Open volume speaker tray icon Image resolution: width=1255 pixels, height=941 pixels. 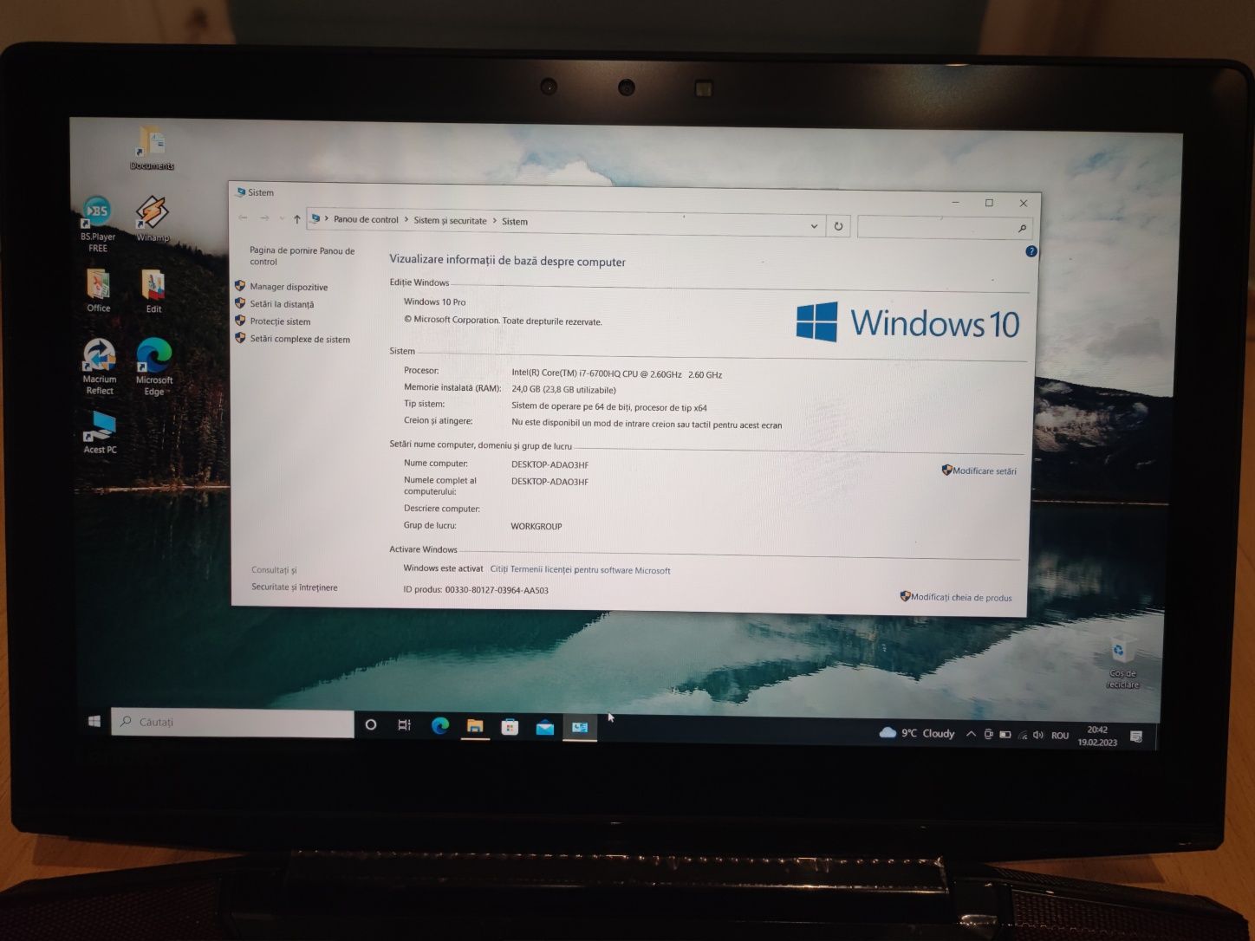[x=1038, y=735]
